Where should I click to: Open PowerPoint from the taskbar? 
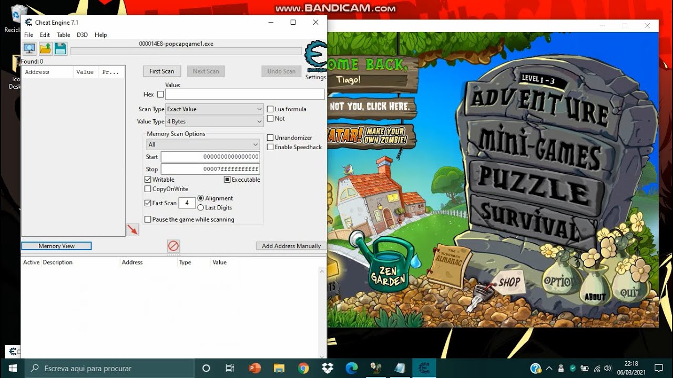(x=254, y=368)
